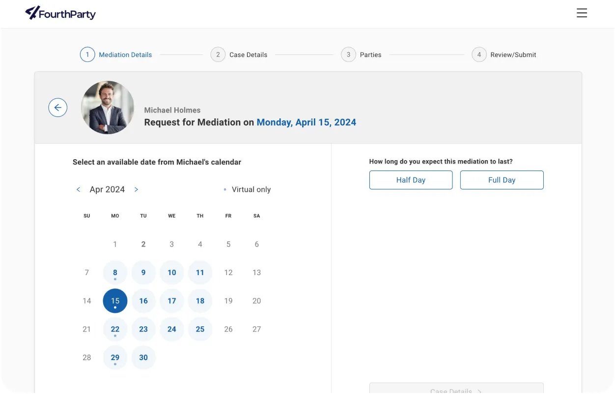Click the FourthParty logo
This screenshot has width=615, height=394.
tap(60, 13)
